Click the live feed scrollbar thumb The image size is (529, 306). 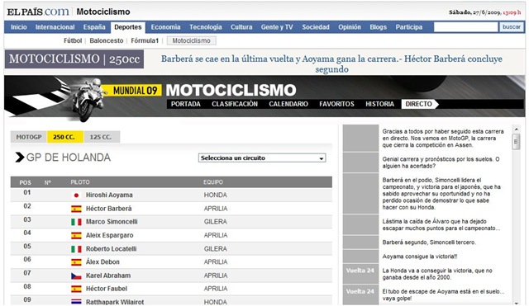[516, 141]
